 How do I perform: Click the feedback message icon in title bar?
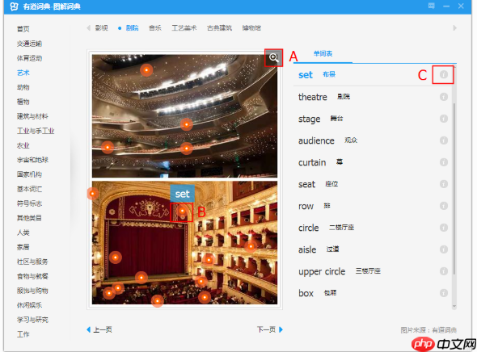coord(432,6)
